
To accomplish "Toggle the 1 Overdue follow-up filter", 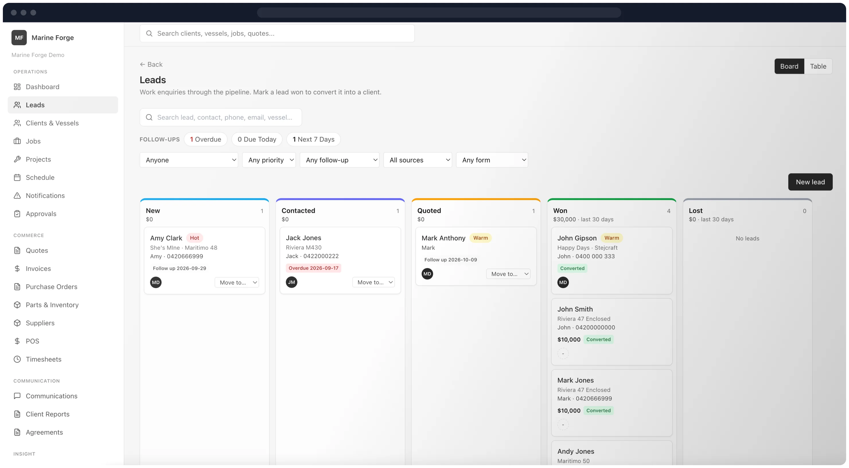I will point(205,139).
